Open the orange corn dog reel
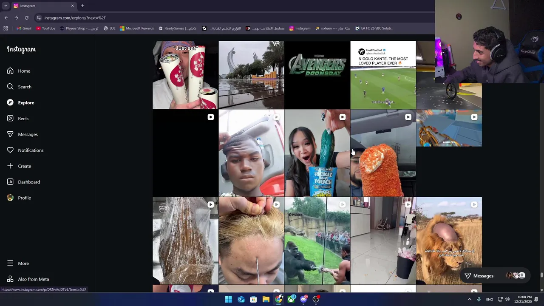The height and width of the screenshot is (306, 544). coord(383,153)
